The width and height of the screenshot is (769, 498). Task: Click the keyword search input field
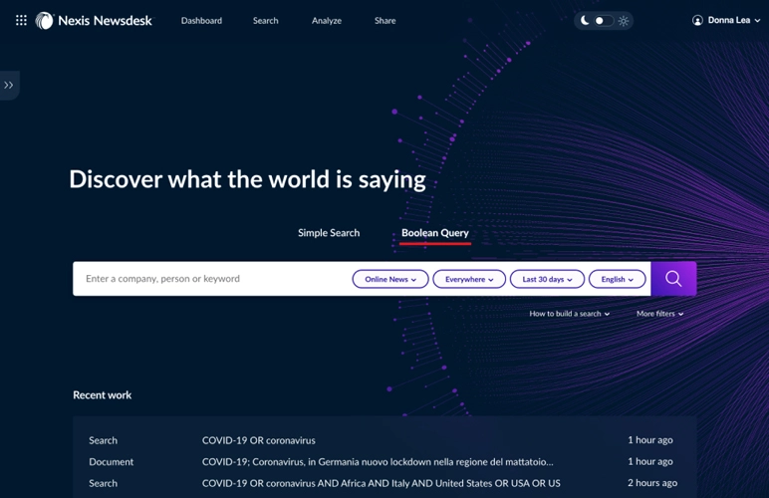click(209, 279)
